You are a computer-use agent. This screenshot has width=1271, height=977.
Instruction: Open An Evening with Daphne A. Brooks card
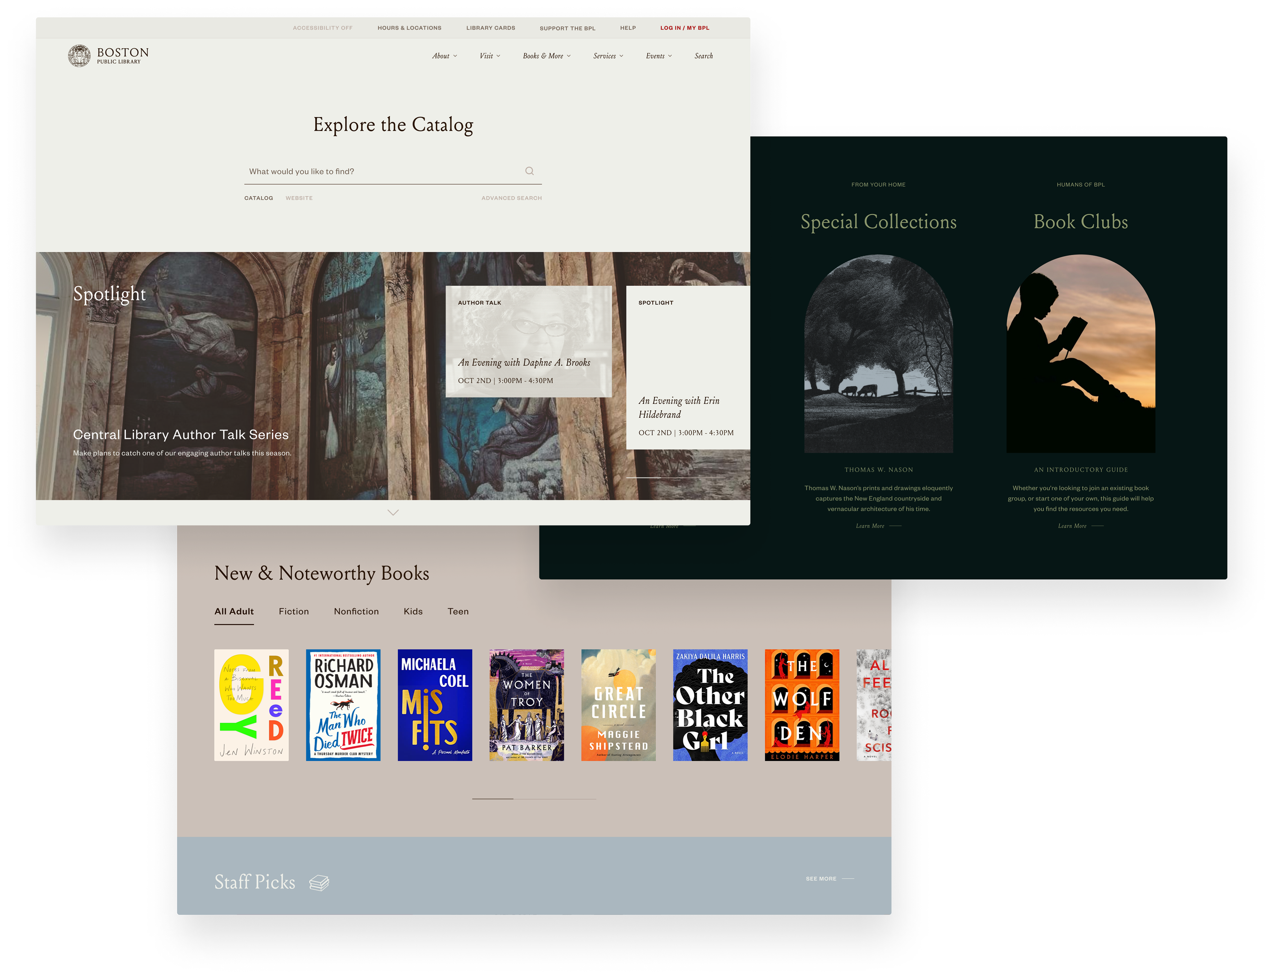pyautogui.click(x=528, y=341)
